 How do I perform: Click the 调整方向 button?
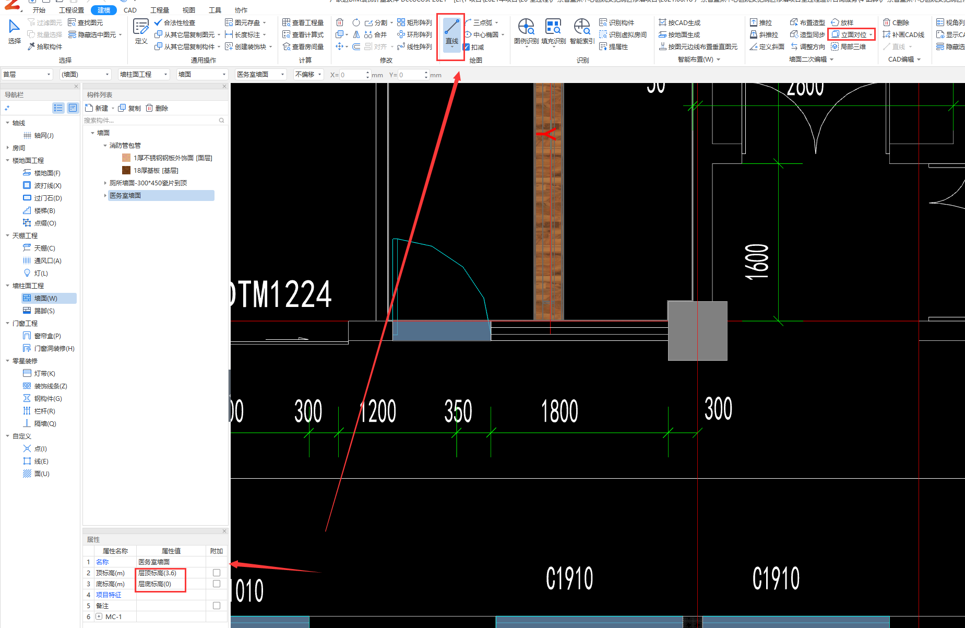click(x=808, y=47)
